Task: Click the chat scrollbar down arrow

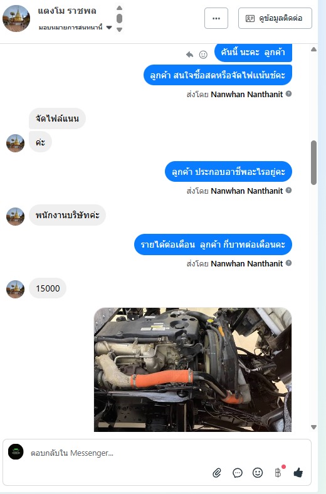Action: (313, 427)
